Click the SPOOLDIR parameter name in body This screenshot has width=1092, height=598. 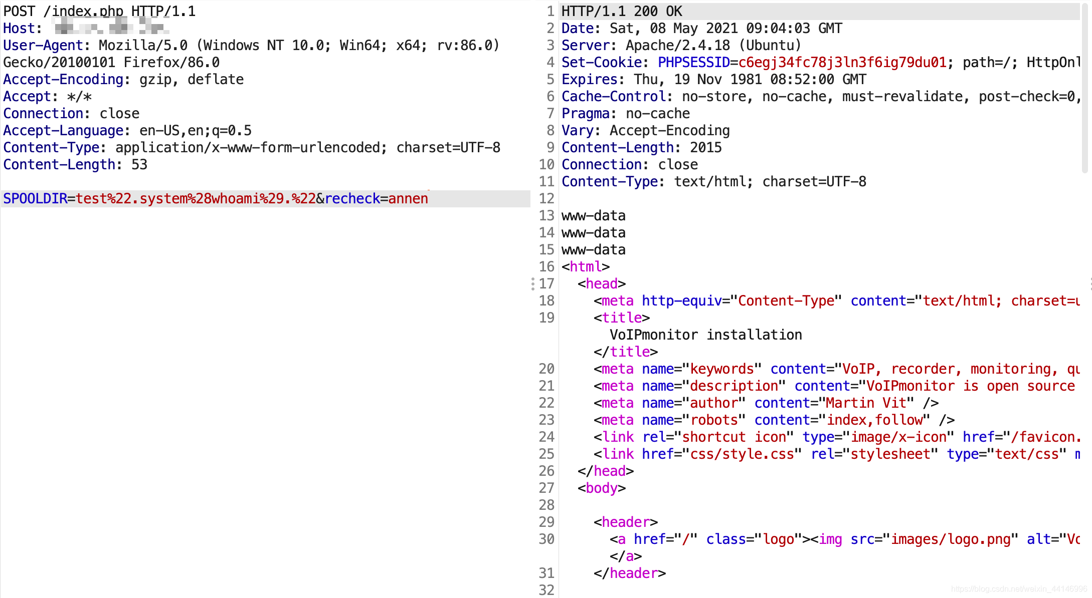tap(35, 198)
